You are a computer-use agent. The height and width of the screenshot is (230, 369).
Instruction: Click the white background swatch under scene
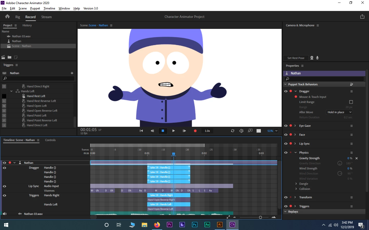[259, 131]
